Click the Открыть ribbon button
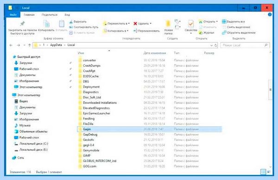The width and height of the screenshot is (278, 180). point(207,22)
